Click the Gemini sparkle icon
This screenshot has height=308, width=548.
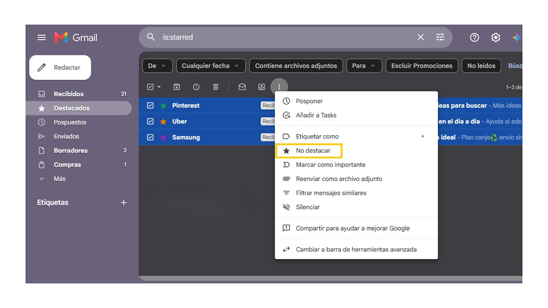pos(517,37)
